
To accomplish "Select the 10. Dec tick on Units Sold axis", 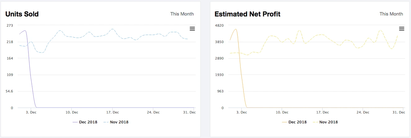I will pyautogui.click(x=72, y=113).
